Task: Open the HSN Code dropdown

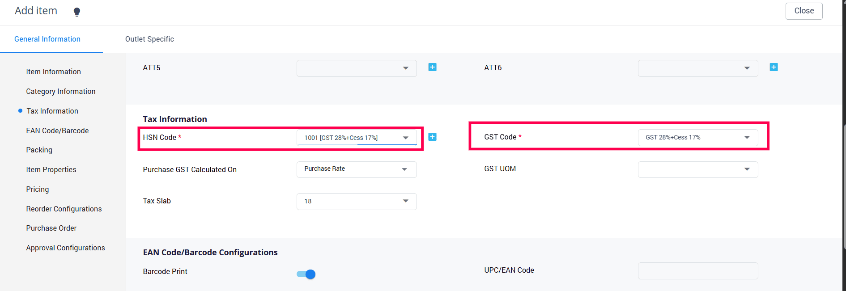Action: pyautogui.click(x=357, y=138)
